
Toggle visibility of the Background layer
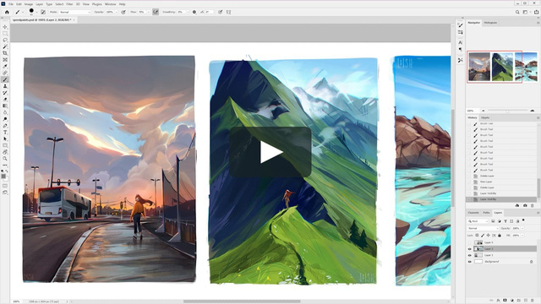pyautogui.click(x=469, y=262)
